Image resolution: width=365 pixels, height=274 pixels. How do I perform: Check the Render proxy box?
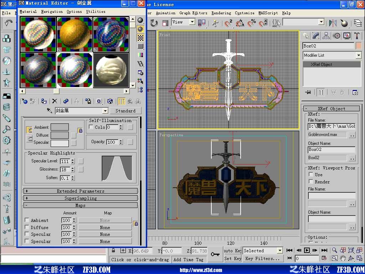click(x=311, y=181)
